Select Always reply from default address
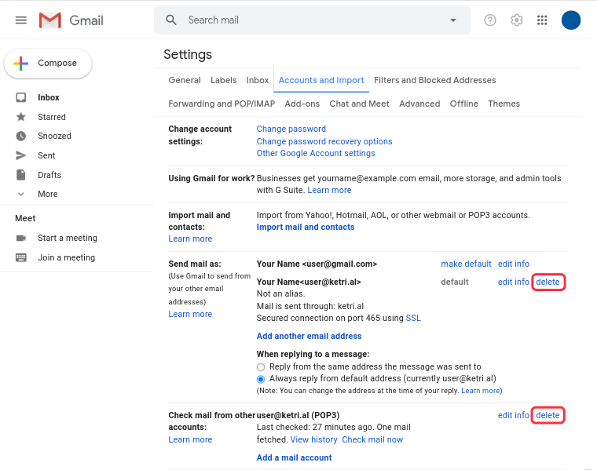The image size is (597, 470). coord(261,379)
